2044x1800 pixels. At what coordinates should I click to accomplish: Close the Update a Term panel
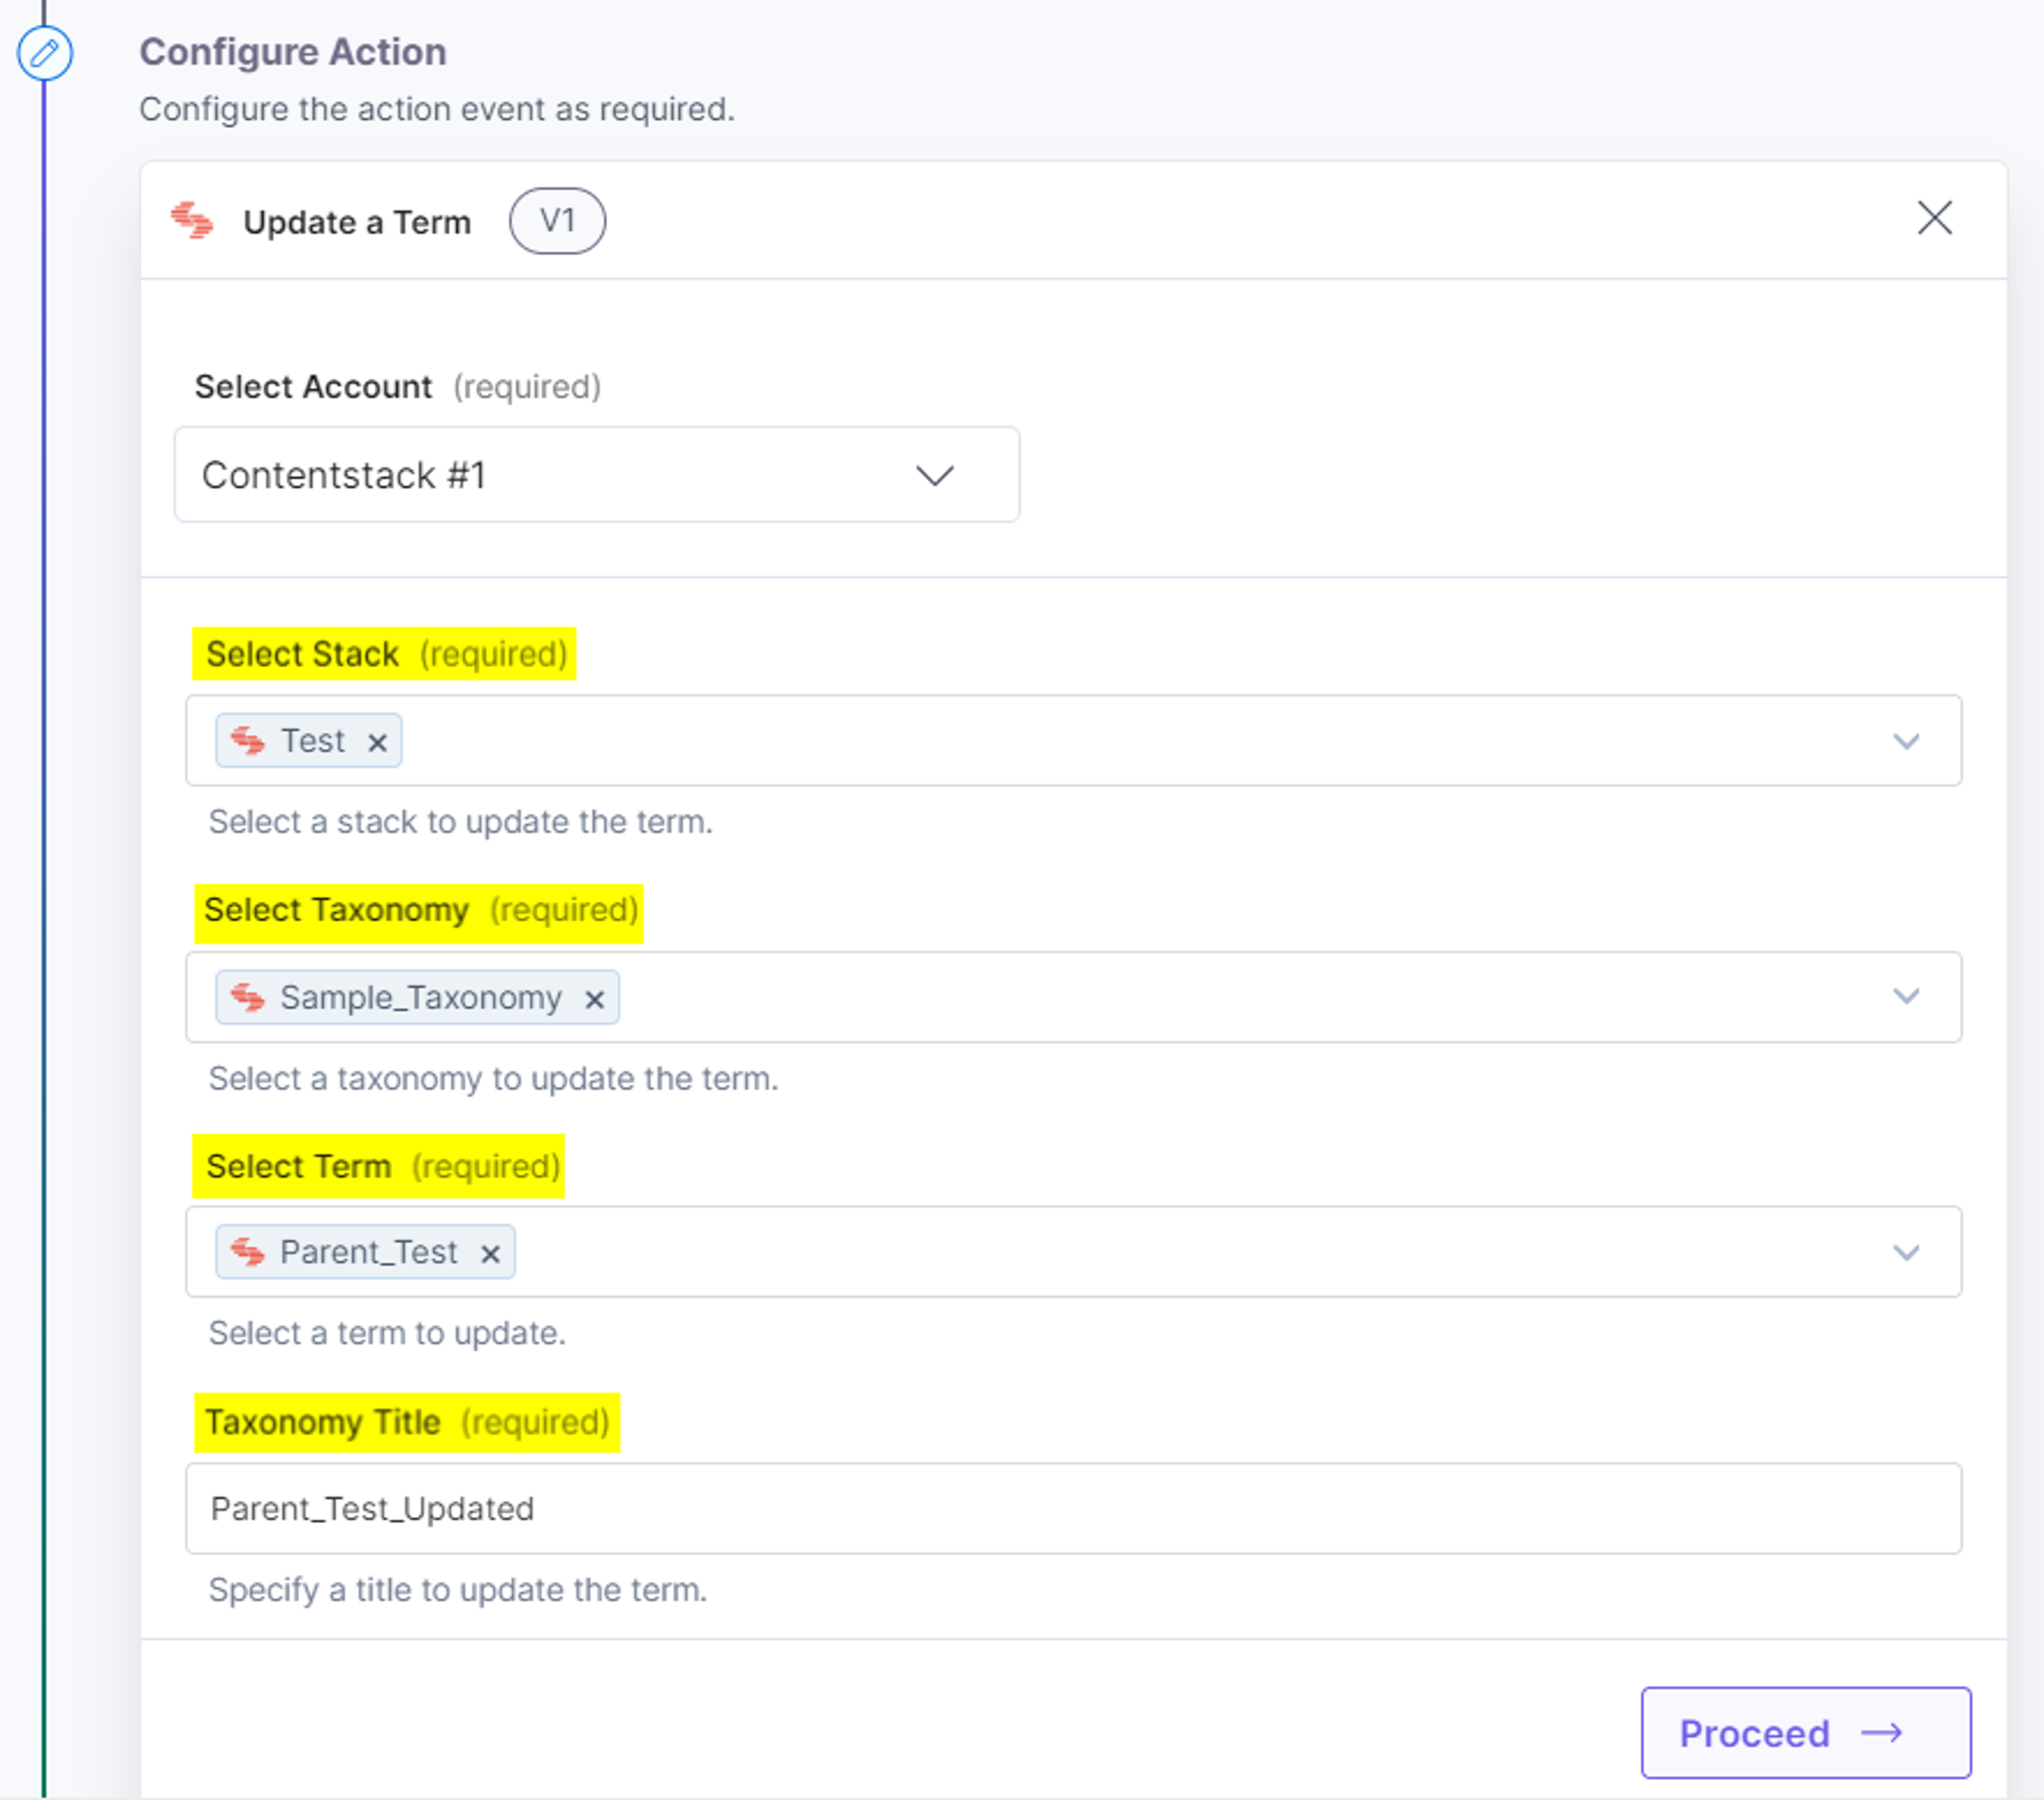1934,218
